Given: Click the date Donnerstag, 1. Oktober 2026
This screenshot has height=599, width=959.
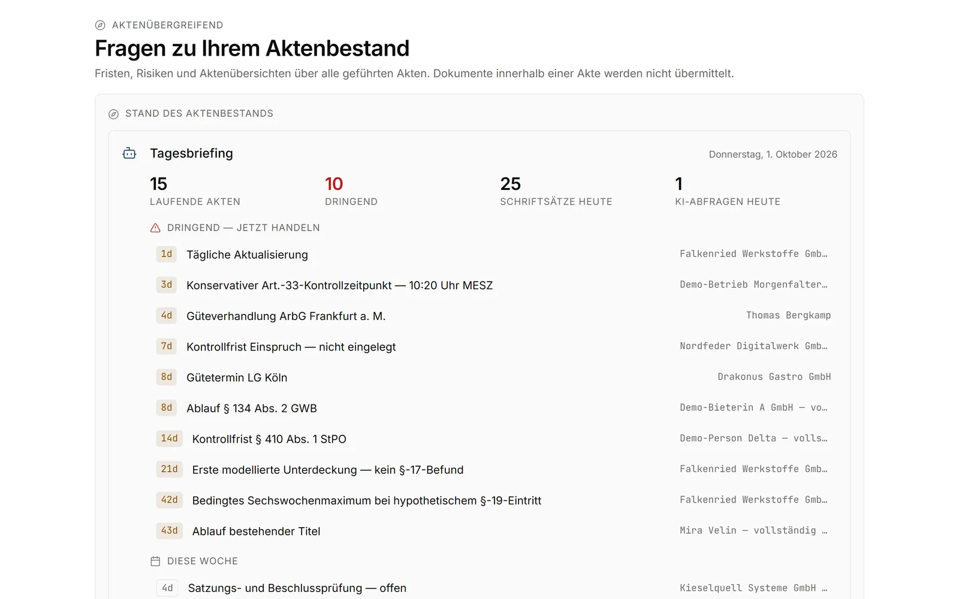Looking at the screenshot, I should pyautogui.click(x=773, y=155).
